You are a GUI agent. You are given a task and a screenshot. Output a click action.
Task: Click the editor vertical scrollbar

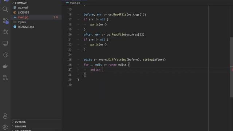click(232, 67)
